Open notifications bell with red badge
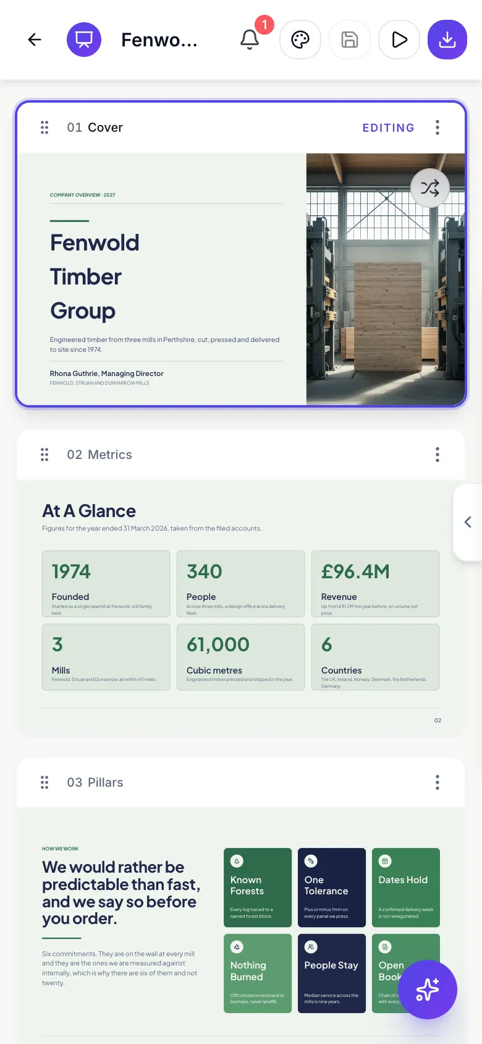 [250, 40]
